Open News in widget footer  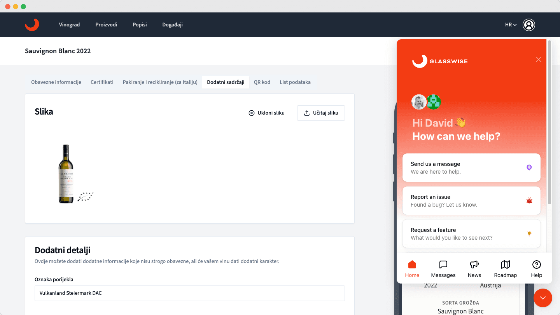click(474, 269)
